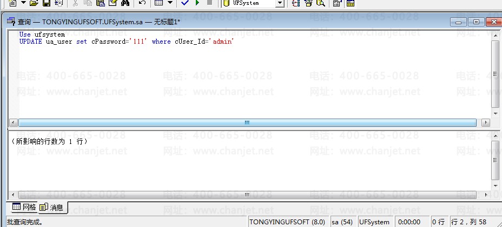This screenshot has height=227, width=502.
Task: Toggle the results pane icon at toolbar end
Action: click(x=351, y=3)
